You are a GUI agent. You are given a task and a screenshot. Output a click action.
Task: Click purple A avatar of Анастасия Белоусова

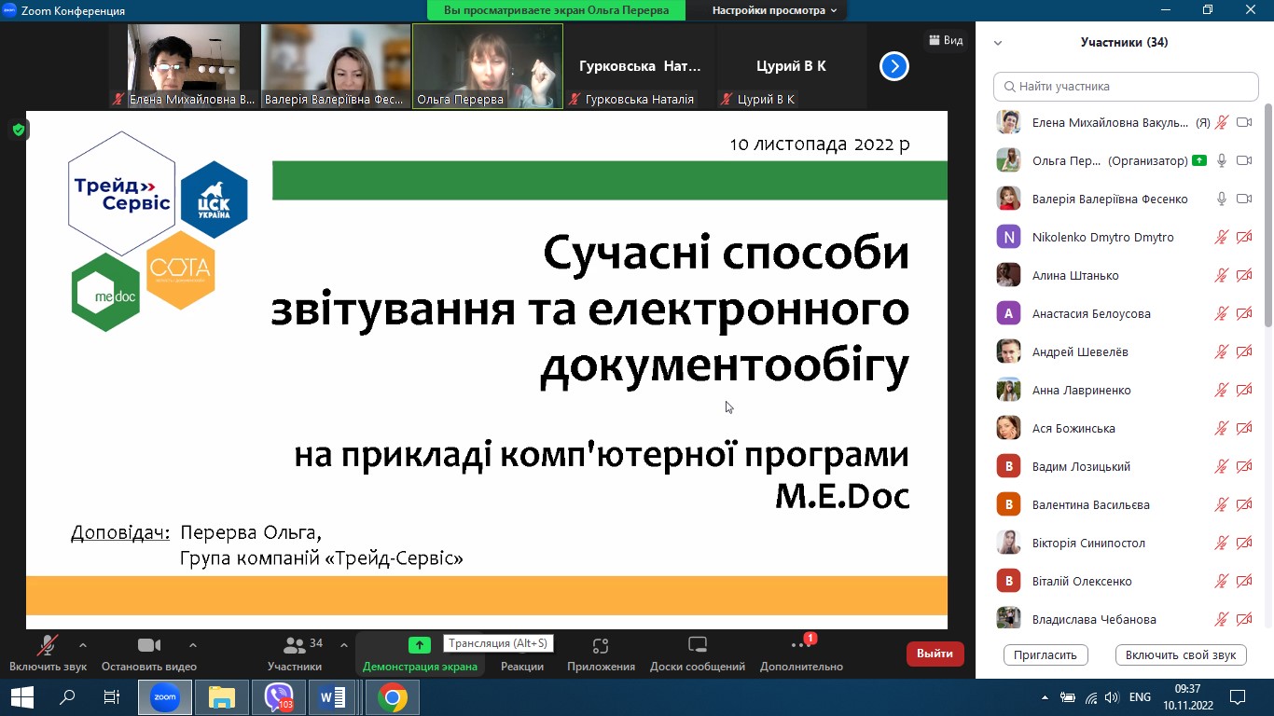pyautogui.click(x=1008, y=313)
